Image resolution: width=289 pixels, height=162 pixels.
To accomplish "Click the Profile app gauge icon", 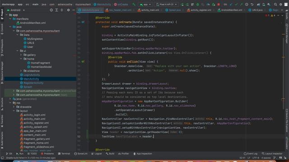I will coord(208,4).
